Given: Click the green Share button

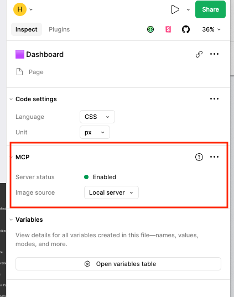Looking at the screenshot, I should 210,9.
